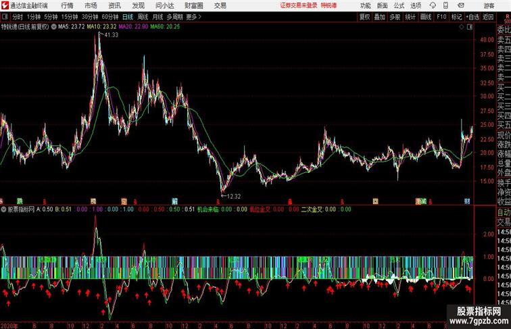Click the MA20: 22.90 value label
Screen dimensions: 511x329
click(133, 27)
